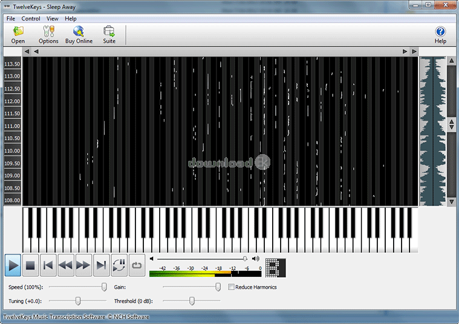Image resolution: width=459 pixels, height=324 pixels.
Task: Click the Buy Online toolbar icon
Action: click(x=79, y=34)
